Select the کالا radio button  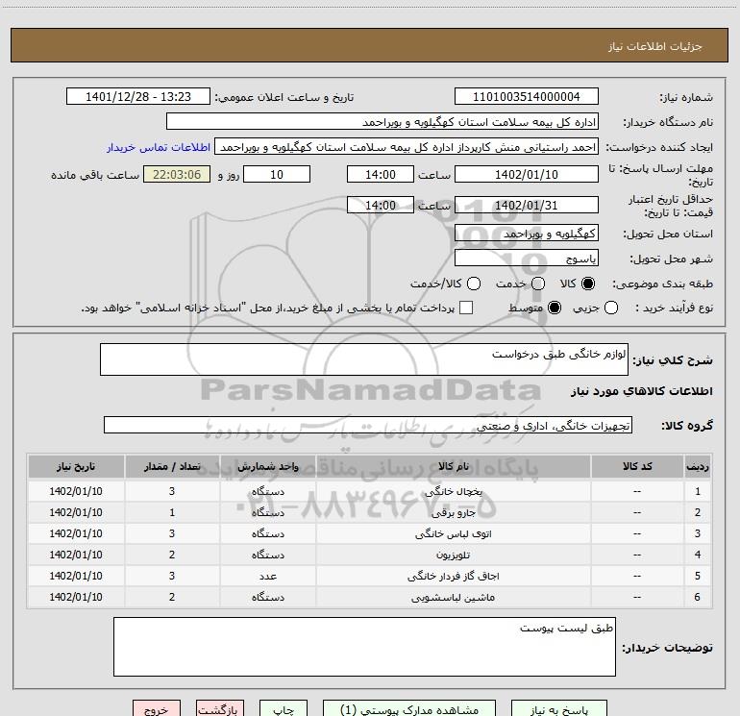coord(588,284)
